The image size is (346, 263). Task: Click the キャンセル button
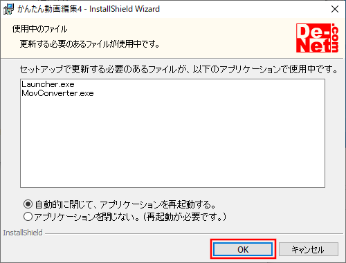(309, 249)
